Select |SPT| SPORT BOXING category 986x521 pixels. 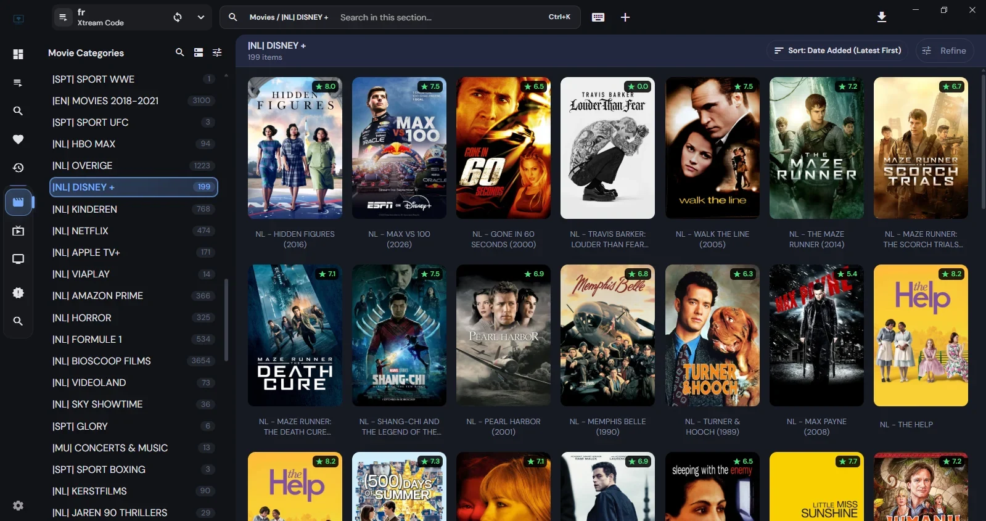133,469
